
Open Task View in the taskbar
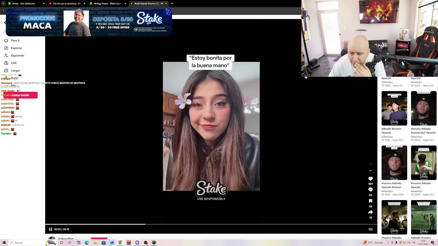[70, 243]
